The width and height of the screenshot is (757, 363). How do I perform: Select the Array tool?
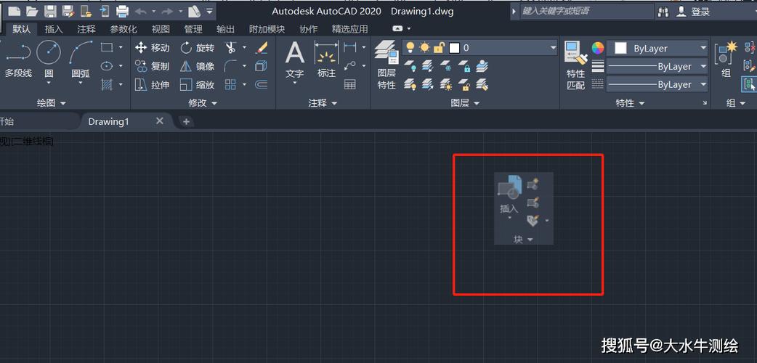(231, 84)
